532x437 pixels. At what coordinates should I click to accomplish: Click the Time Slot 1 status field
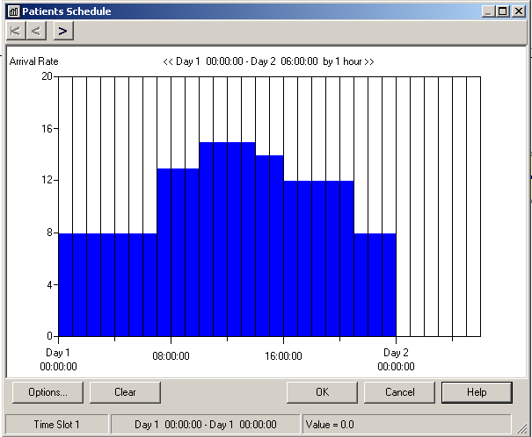point(57,425)
